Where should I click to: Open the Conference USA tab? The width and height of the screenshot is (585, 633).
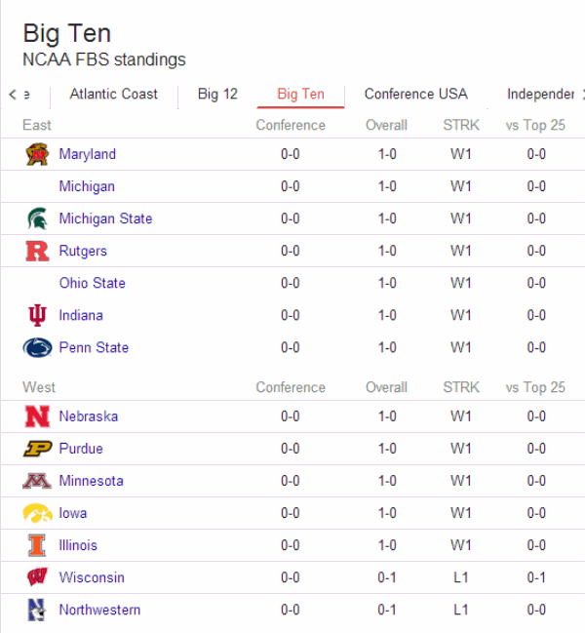(416, 94)
